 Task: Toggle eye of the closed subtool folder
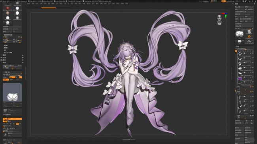[x=253, y=87]
